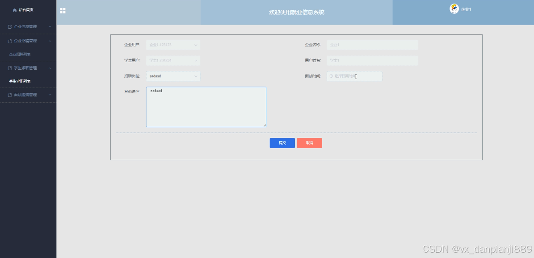
Task: Toggle sidebar with the four-square grid icon
Action: (63, 11)
